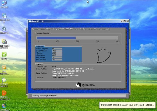Click the Statistics panel label

click(40, 47)
